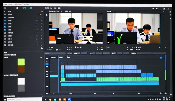
Task: Open the yellow app icon in the taskbar
Action: [x=50, y=100]
